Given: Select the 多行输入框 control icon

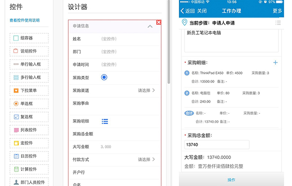Looking at the screenshot, I should click(x=16, y=77).
